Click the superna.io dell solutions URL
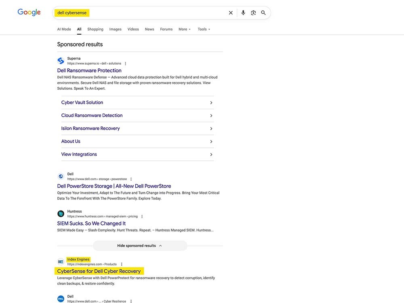Screen dimensions: 404x303 (94, 63)
